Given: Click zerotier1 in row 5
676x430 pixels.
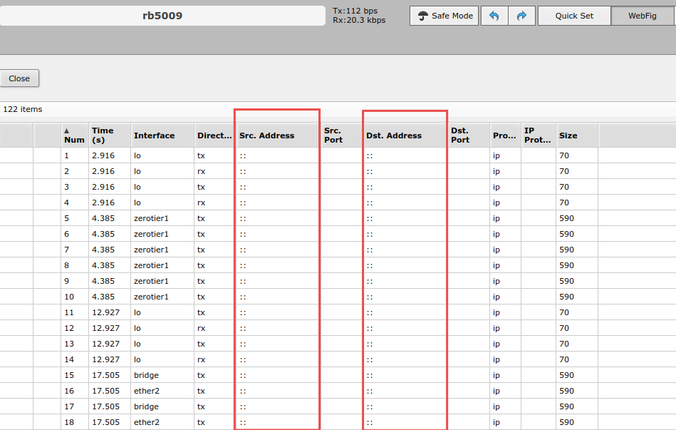Looking at the screenshot, I should coord(151,218).
